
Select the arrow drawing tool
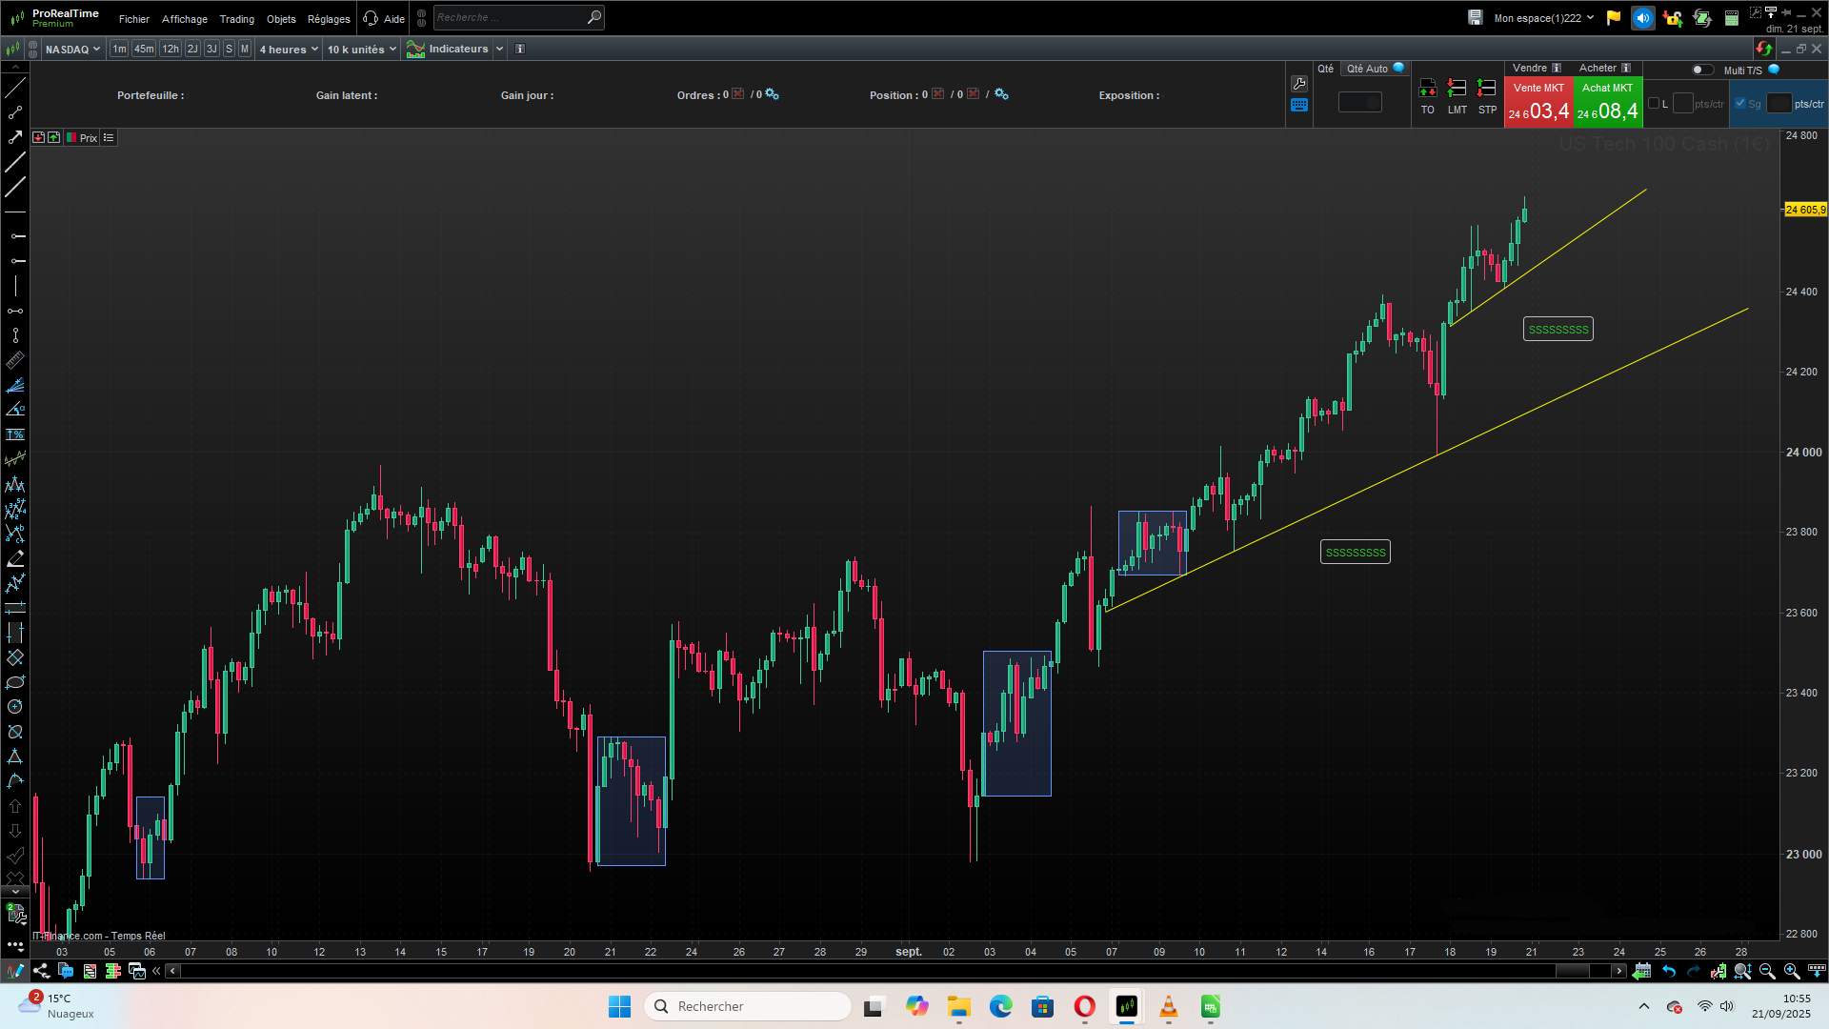pos(15,137)
